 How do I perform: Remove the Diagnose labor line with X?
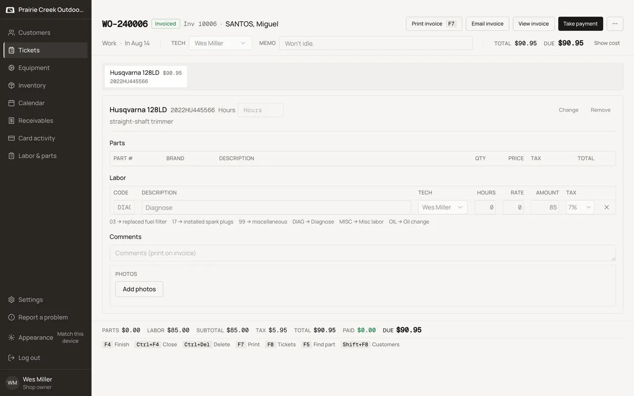point(606,207)
